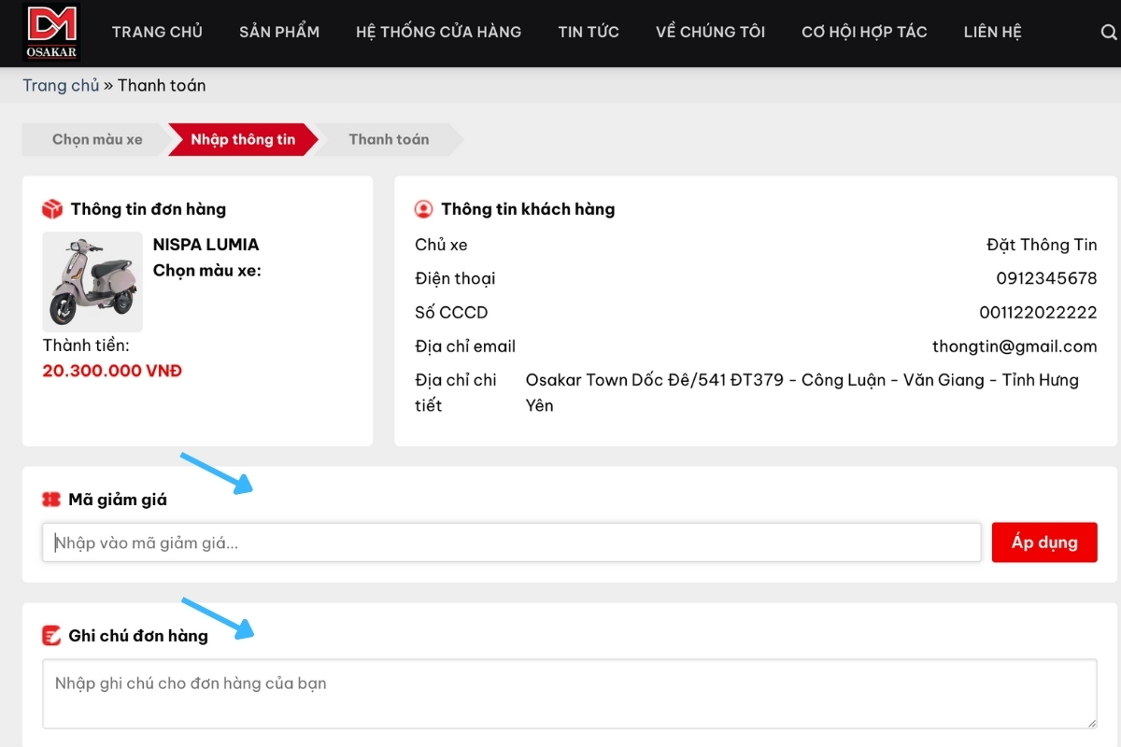Open the search magnifier icon

(1108, 33)
